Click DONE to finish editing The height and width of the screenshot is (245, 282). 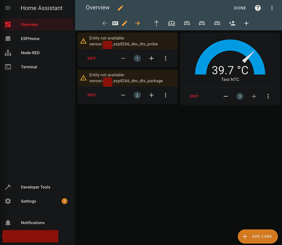pos(240,8)
